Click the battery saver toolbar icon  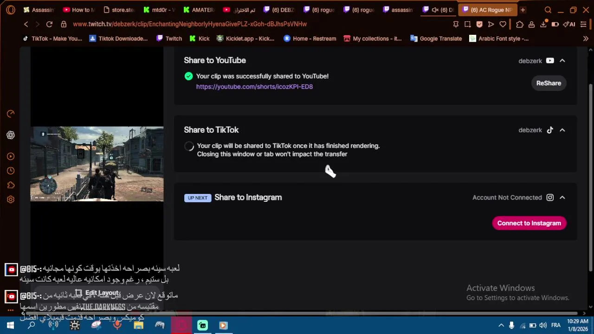(555, 24)
